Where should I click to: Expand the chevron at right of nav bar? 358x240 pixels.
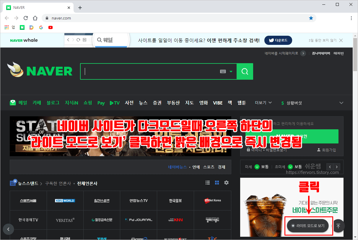[341, 103]
